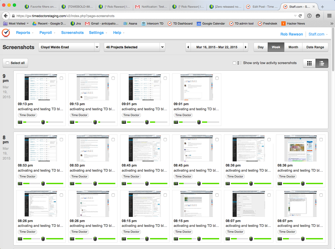Click the browser reload icon
This screenshot has width=335, height=249.
300,16
